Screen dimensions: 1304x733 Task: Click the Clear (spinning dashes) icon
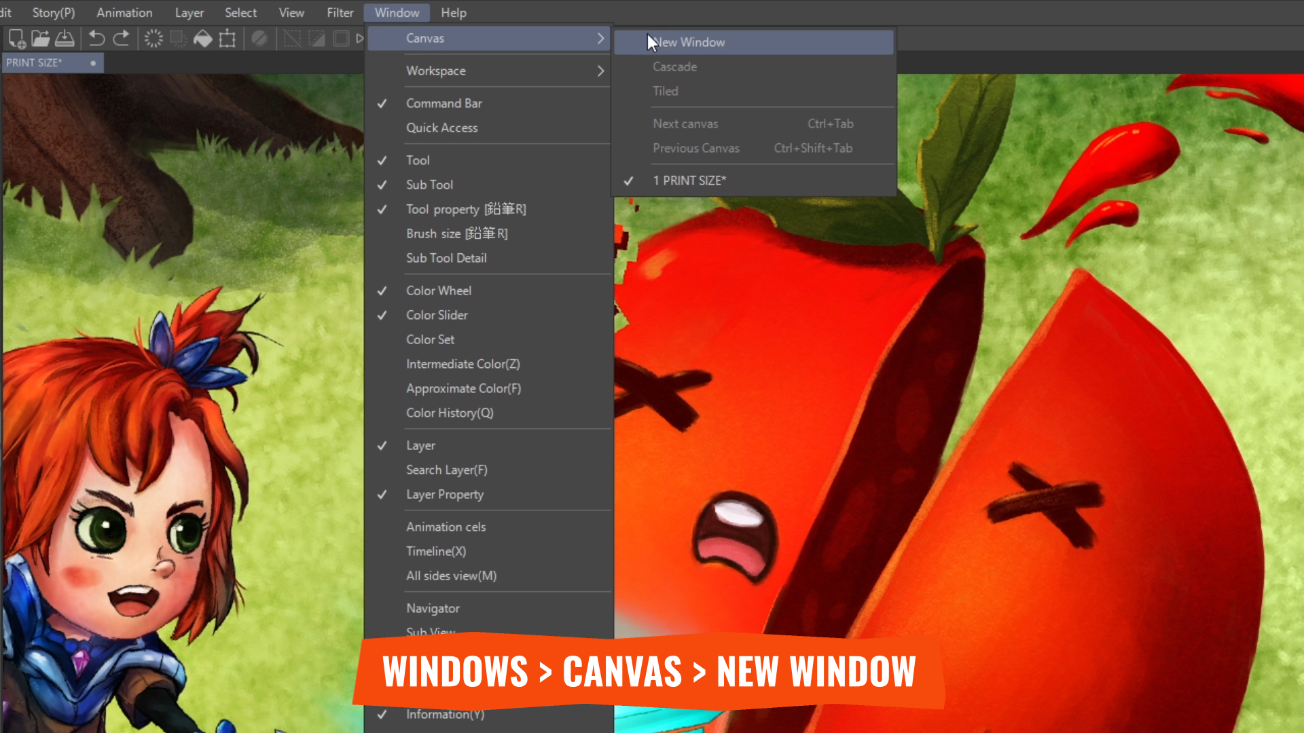click(153, 39)
